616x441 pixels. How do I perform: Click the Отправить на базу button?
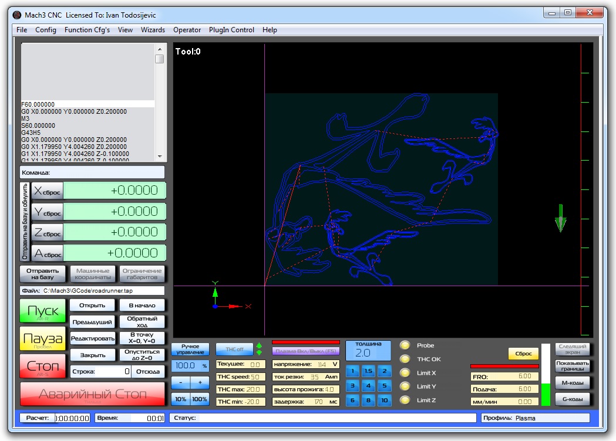pyautogui.click(x=42, y=274)
